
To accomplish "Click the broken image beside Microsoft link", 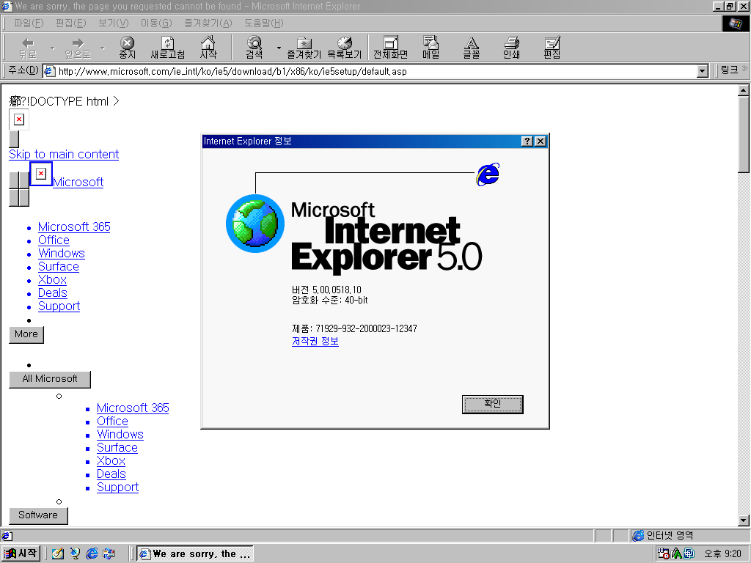I will tap(41, 173).
